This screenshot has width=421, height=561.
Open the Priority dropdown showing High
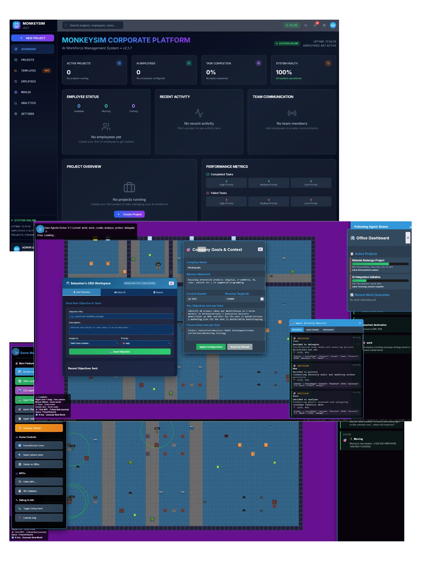coord(146,343)
